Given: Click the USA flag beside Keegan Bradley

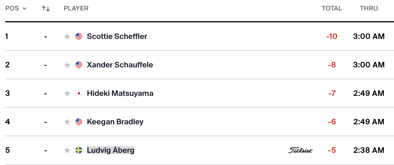Looking at the screenshot, I should click(x=79, y=122).
